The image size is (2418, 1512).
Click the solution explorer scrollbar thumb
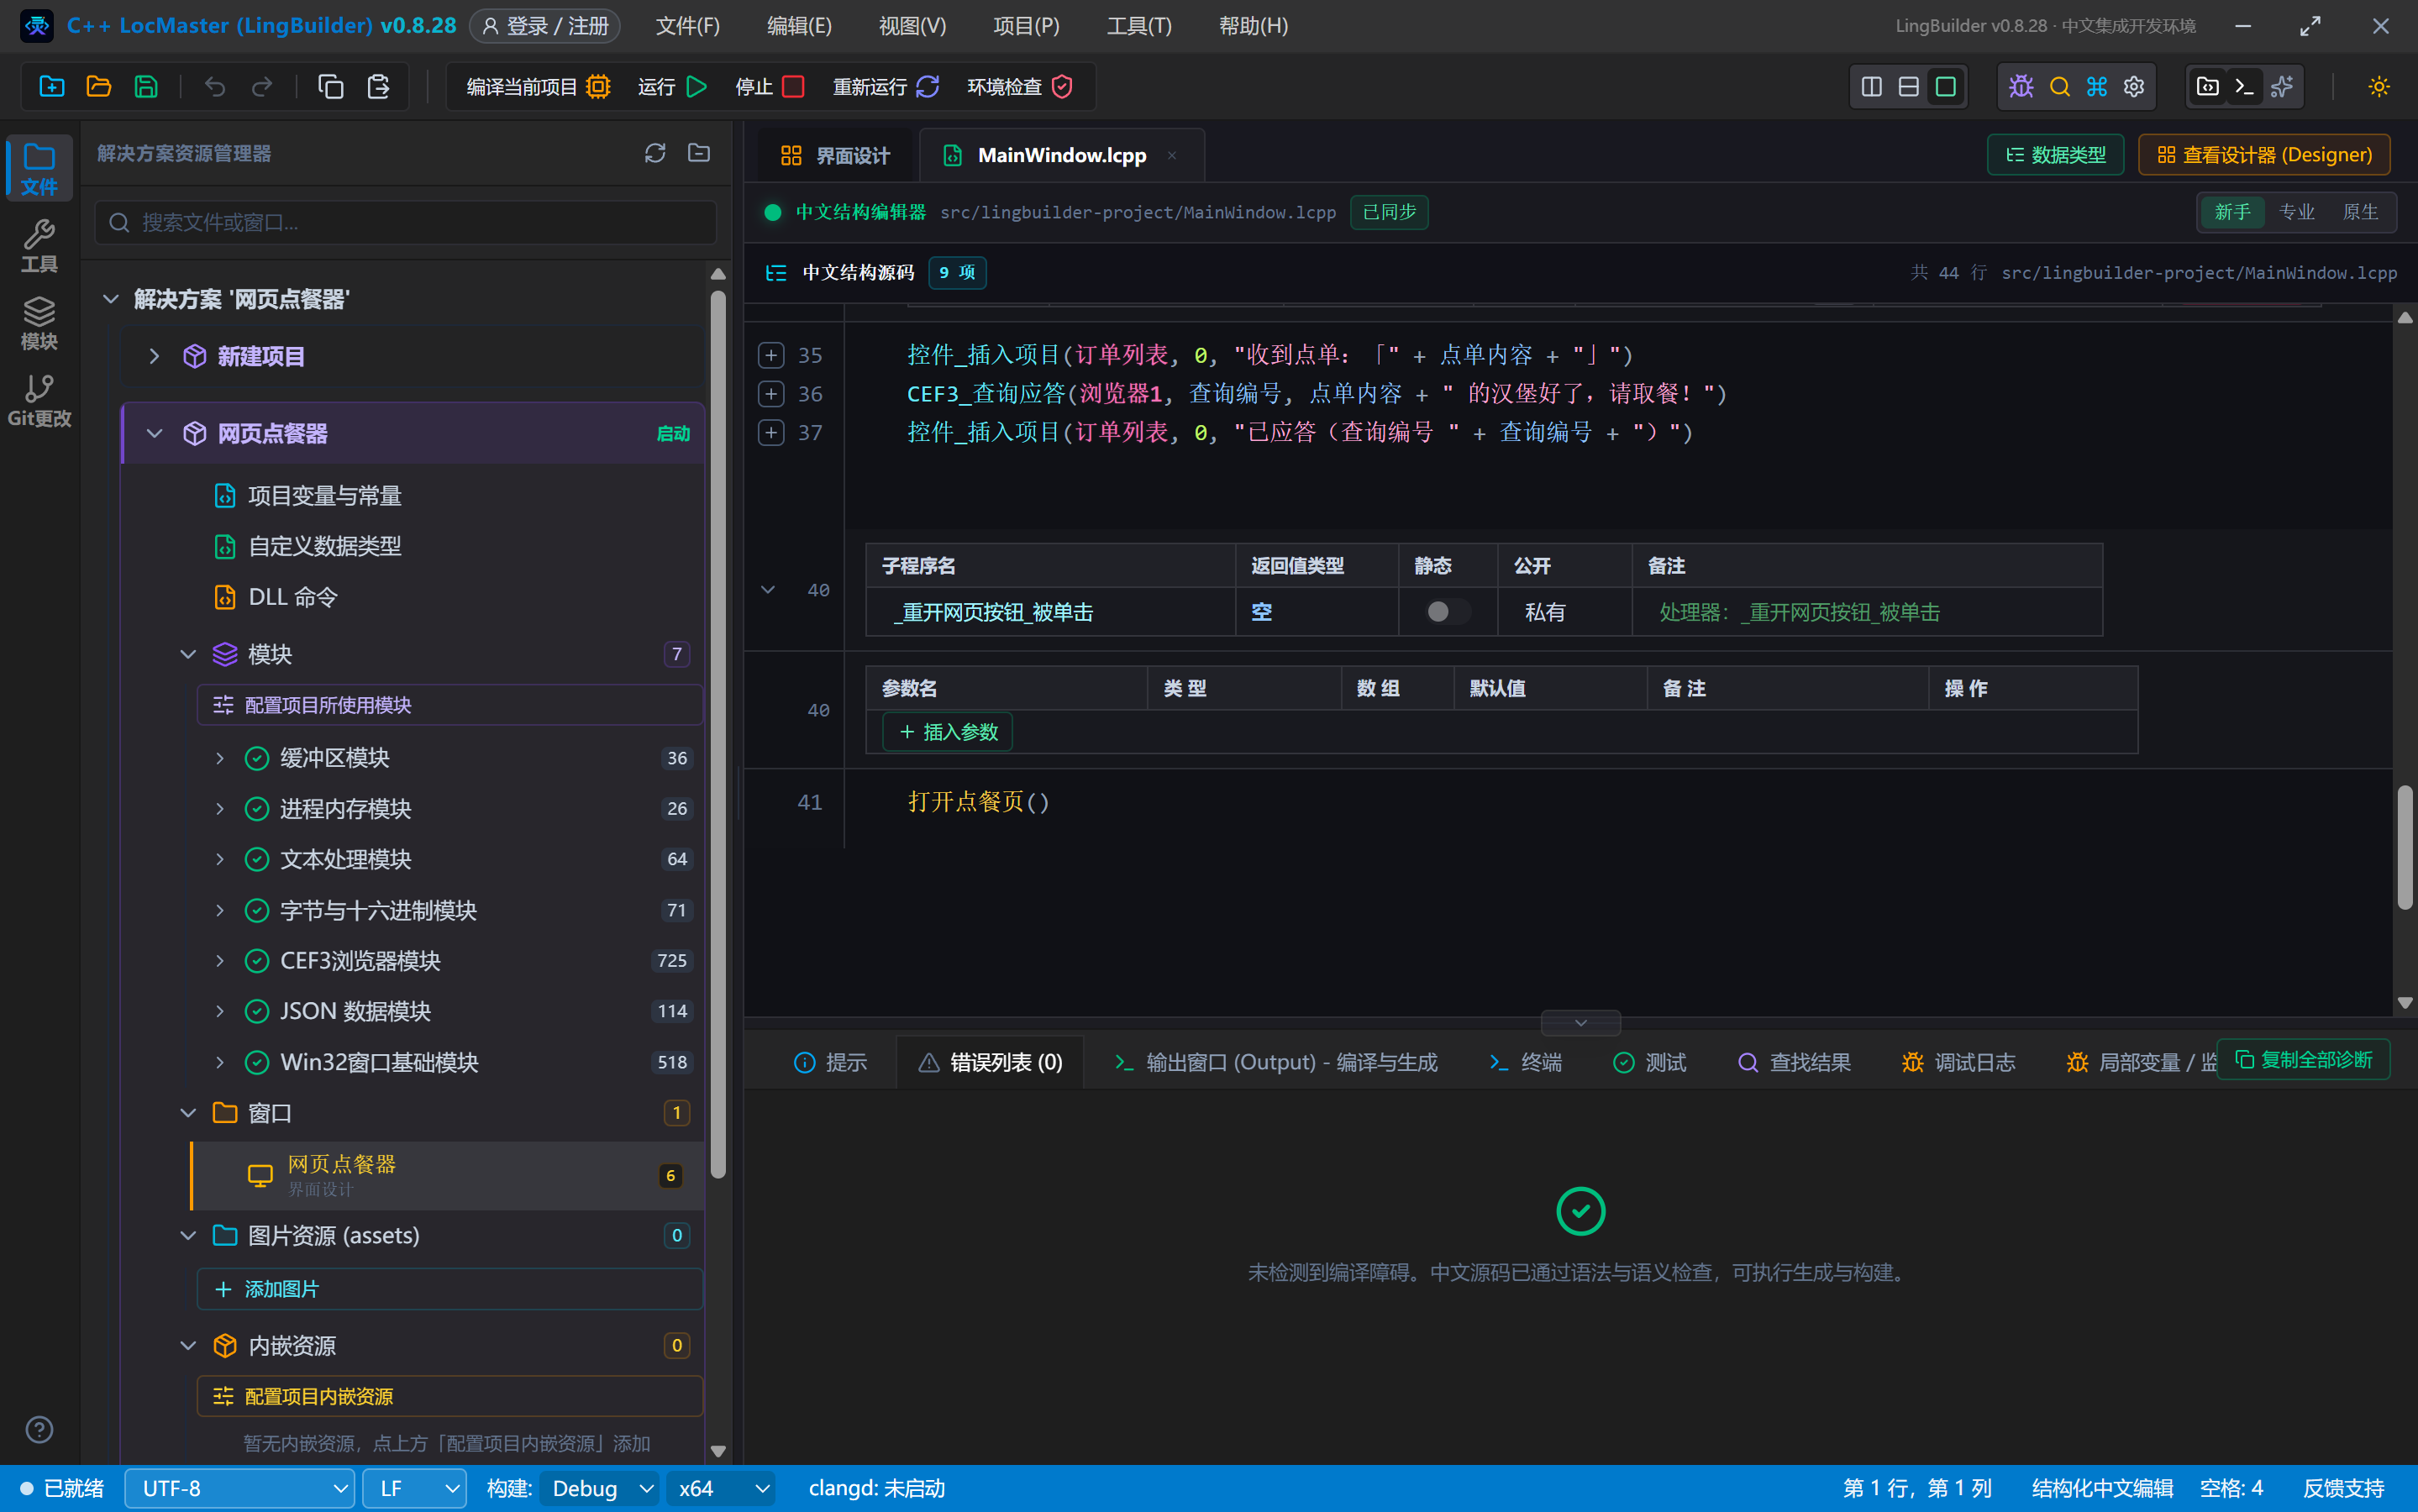pos(717,735)
